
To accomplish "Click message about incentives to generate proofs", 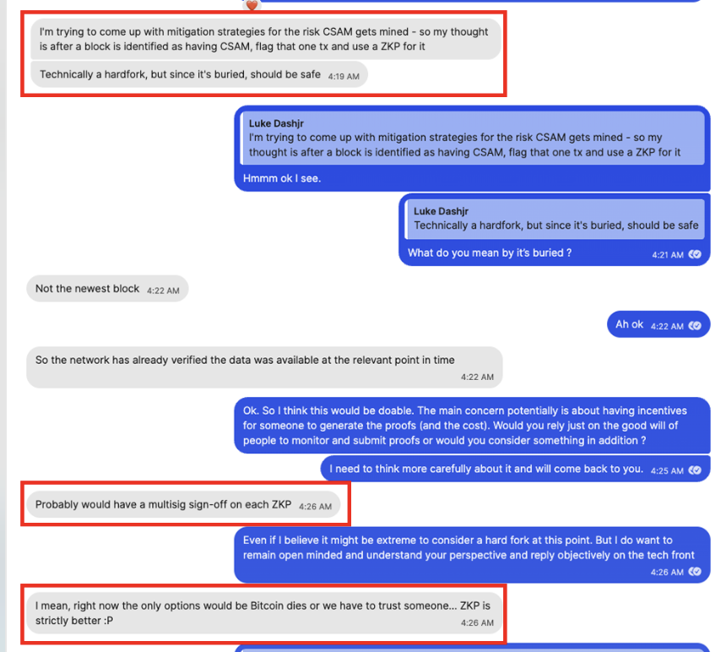I will (x=472, y=426).
